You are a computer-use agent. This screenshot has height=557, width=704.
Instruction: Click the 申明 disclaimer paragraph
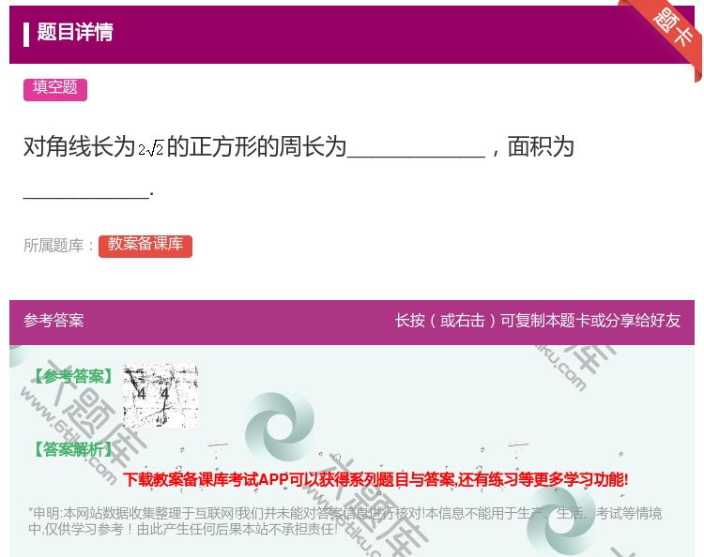(x=344, y=521)
